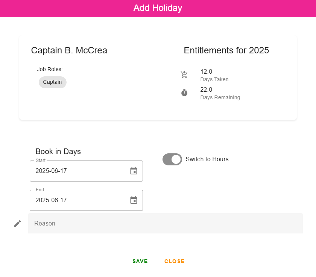The width and height of the screenshot is (316, 277).
Task: Open the Start date calendar picker
Action: click(x=134, y=171)
